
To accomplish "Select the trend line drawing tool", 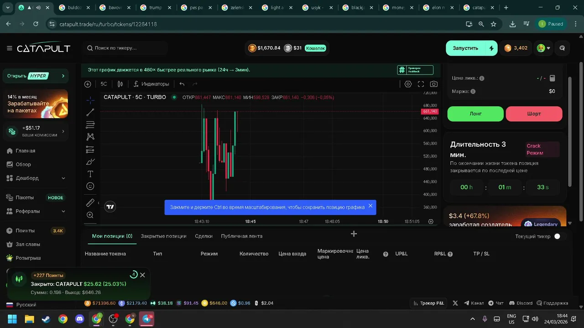I will point(90,113).
